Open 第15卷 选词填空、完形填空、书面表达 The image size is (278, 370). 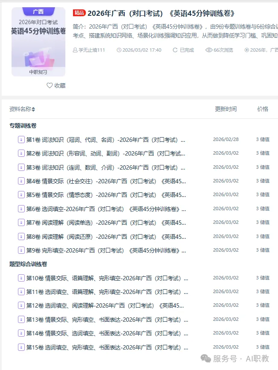107,347
